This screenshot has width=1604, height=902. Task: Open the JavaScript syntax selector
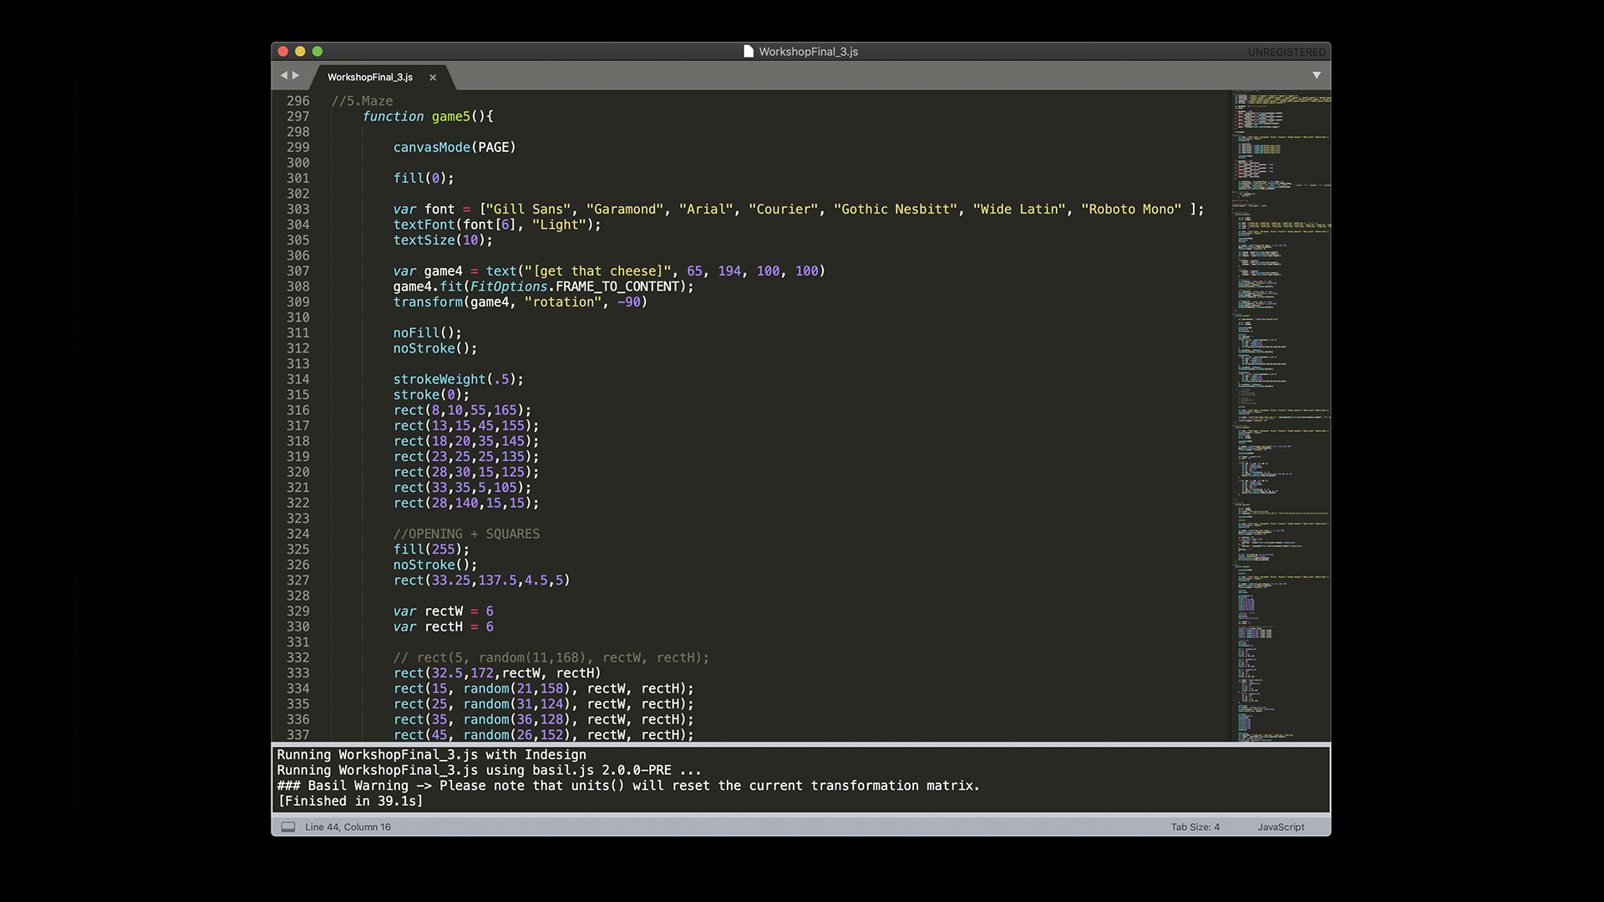[1281, 827]
